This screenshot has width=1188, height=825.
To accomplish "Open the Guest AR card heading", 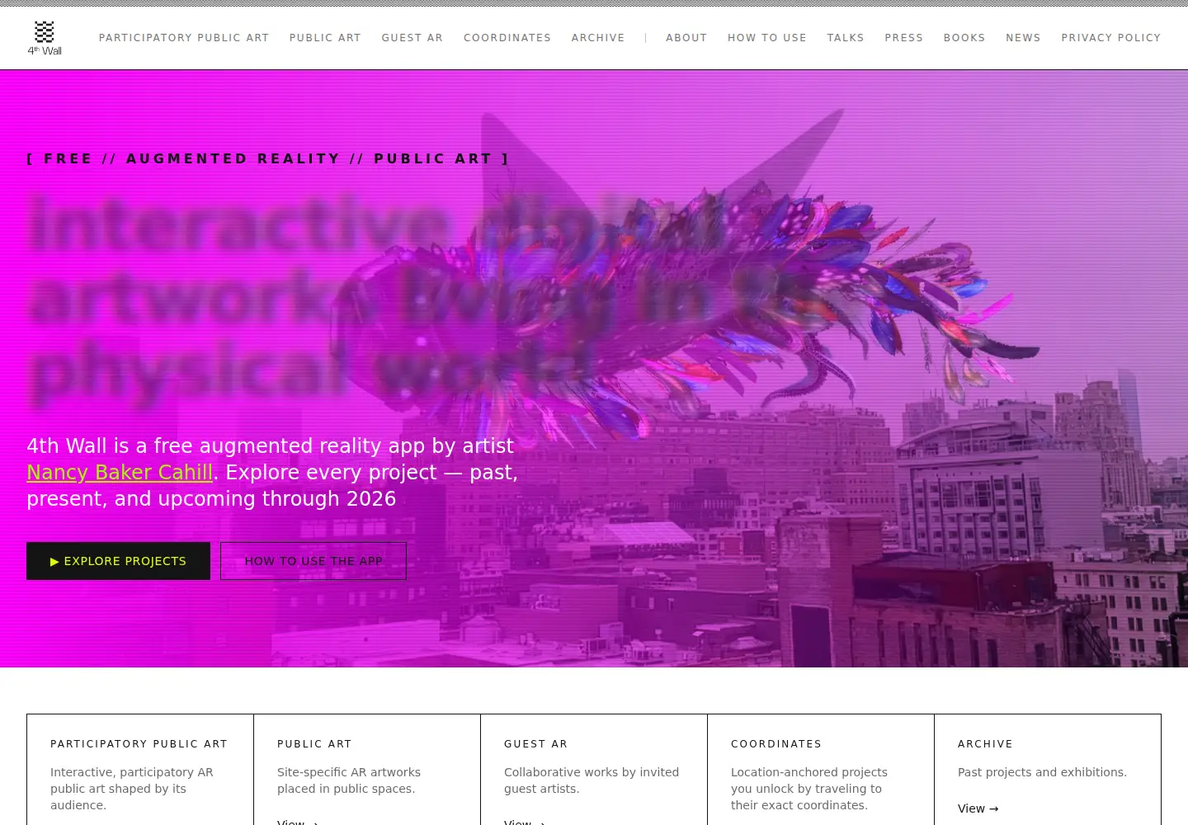I will 536,744.
